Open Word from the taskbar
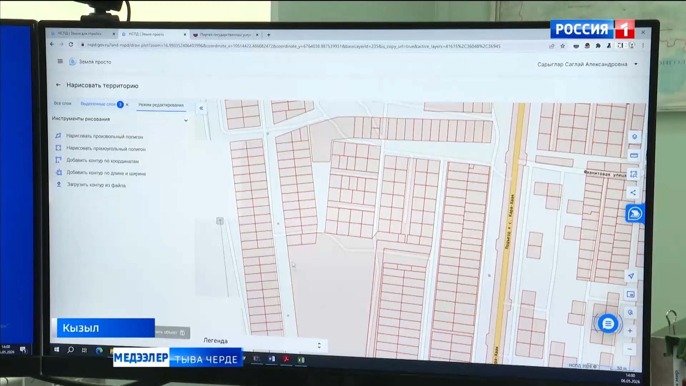 272,359
